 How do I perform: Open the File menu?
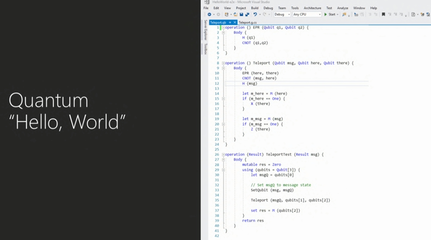[206, 8]
